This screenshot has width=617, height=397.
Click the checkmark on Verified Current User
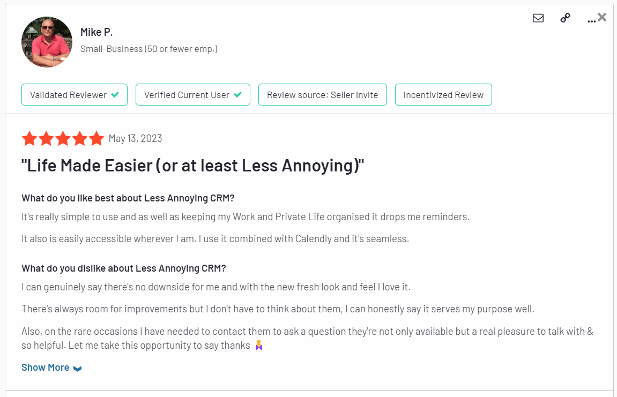click(x=237, y=94)
